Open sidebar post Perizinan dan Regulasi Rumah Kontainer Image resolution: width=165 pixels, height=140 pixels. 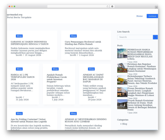point(142,68)
